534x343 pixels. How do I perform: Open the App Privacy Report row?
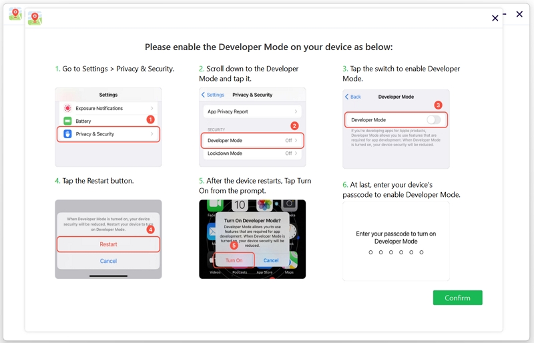pyautogui.click(x=252, y=112)
